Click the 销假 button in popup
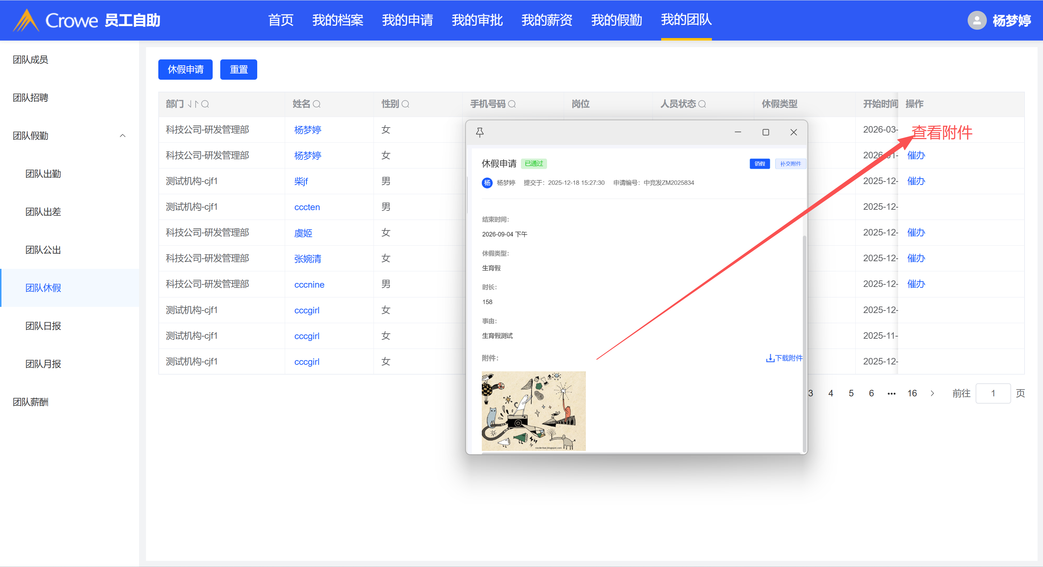The height and width of the screenshot is (567, 1043). 760,164
